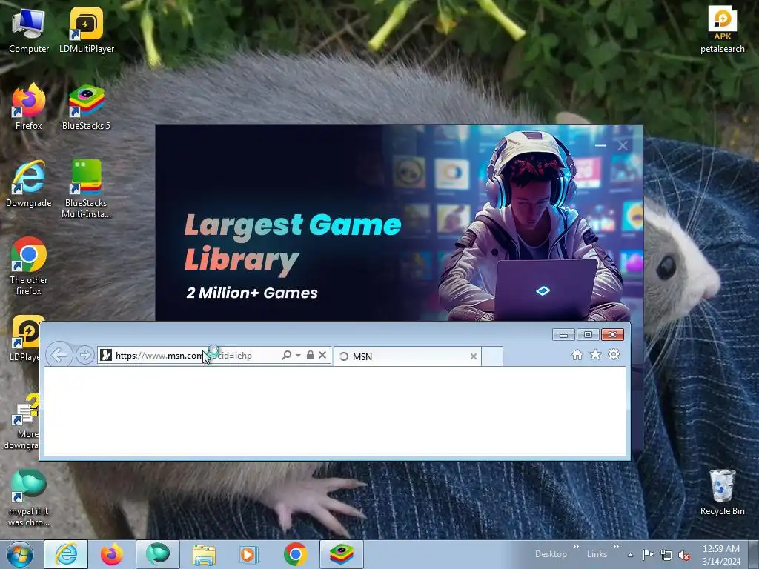Open the Recycle Bin
Screen dimensions: 759x569
coord(722,493)
